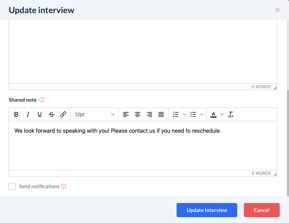Screen dimensions: 289x223
Task: Click the Cancel button
Action: (262, 210)
